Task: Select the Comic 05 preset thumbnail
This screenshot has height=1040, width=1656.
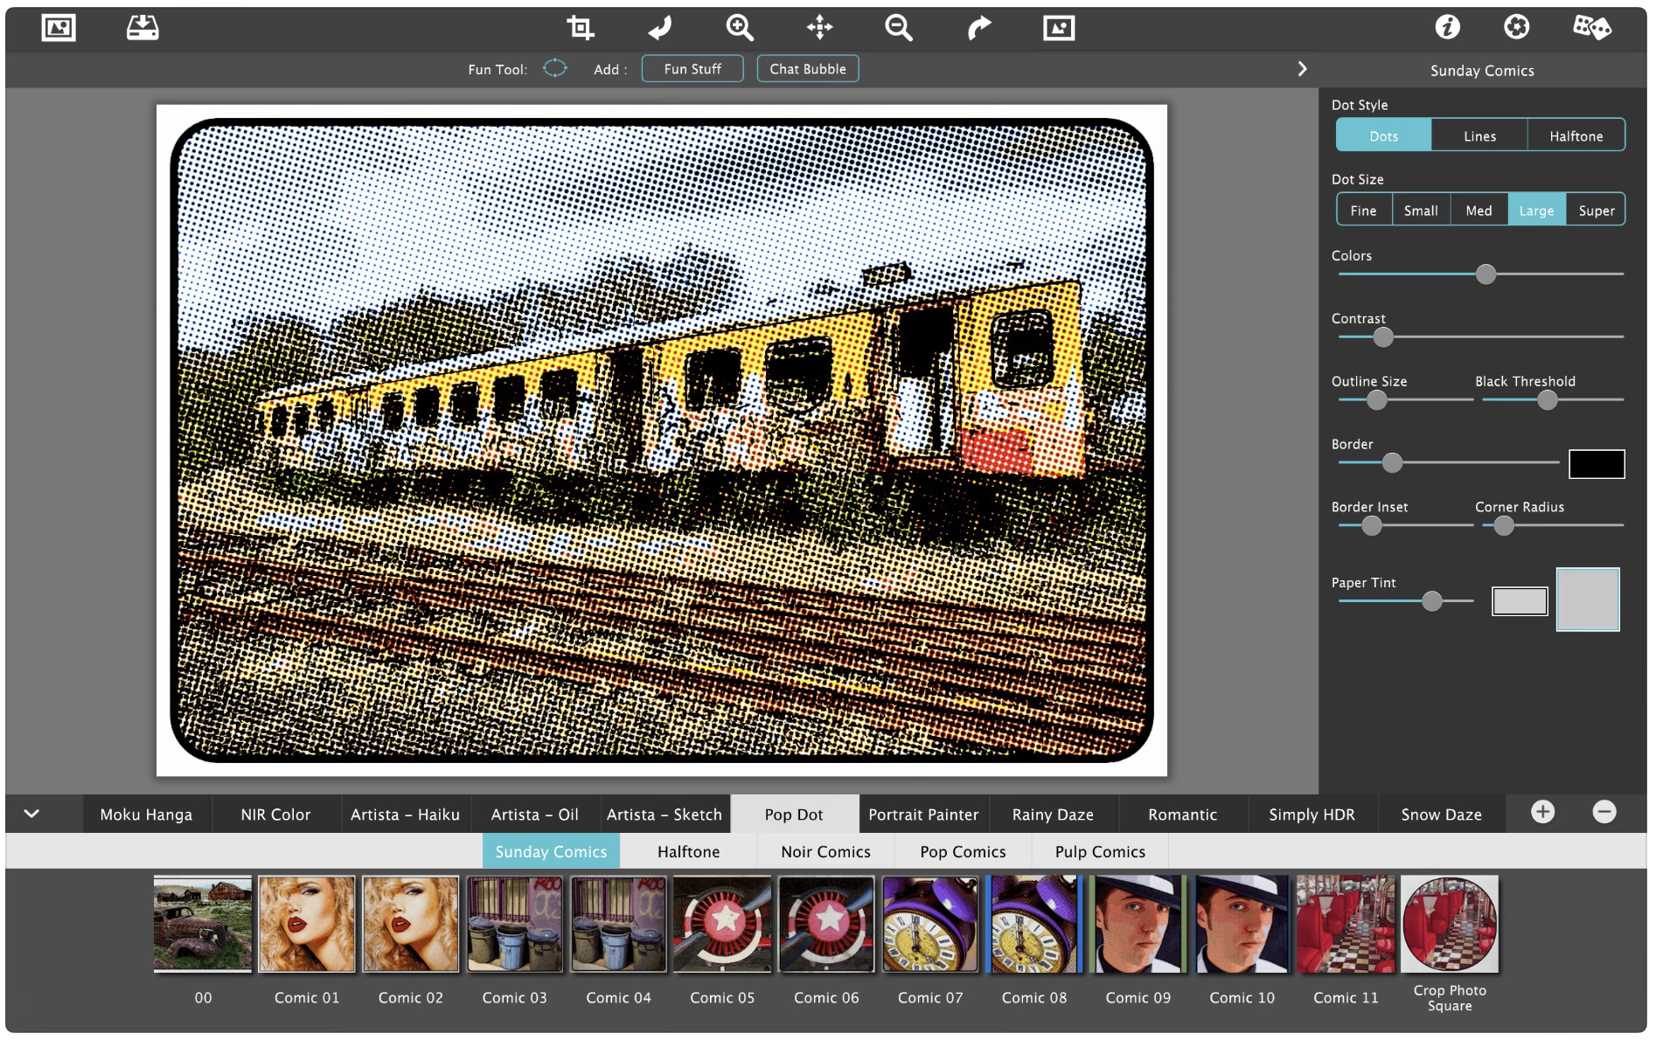Action: 722,925
